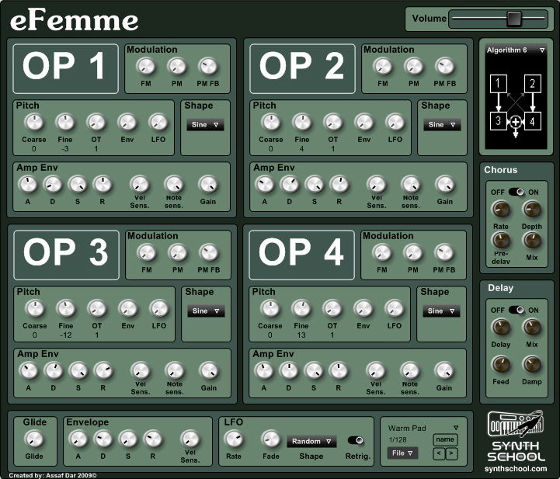Screen dimensions: 560x479
Task: Expand the Warm Pad preset list
Action: coord(456,427)
